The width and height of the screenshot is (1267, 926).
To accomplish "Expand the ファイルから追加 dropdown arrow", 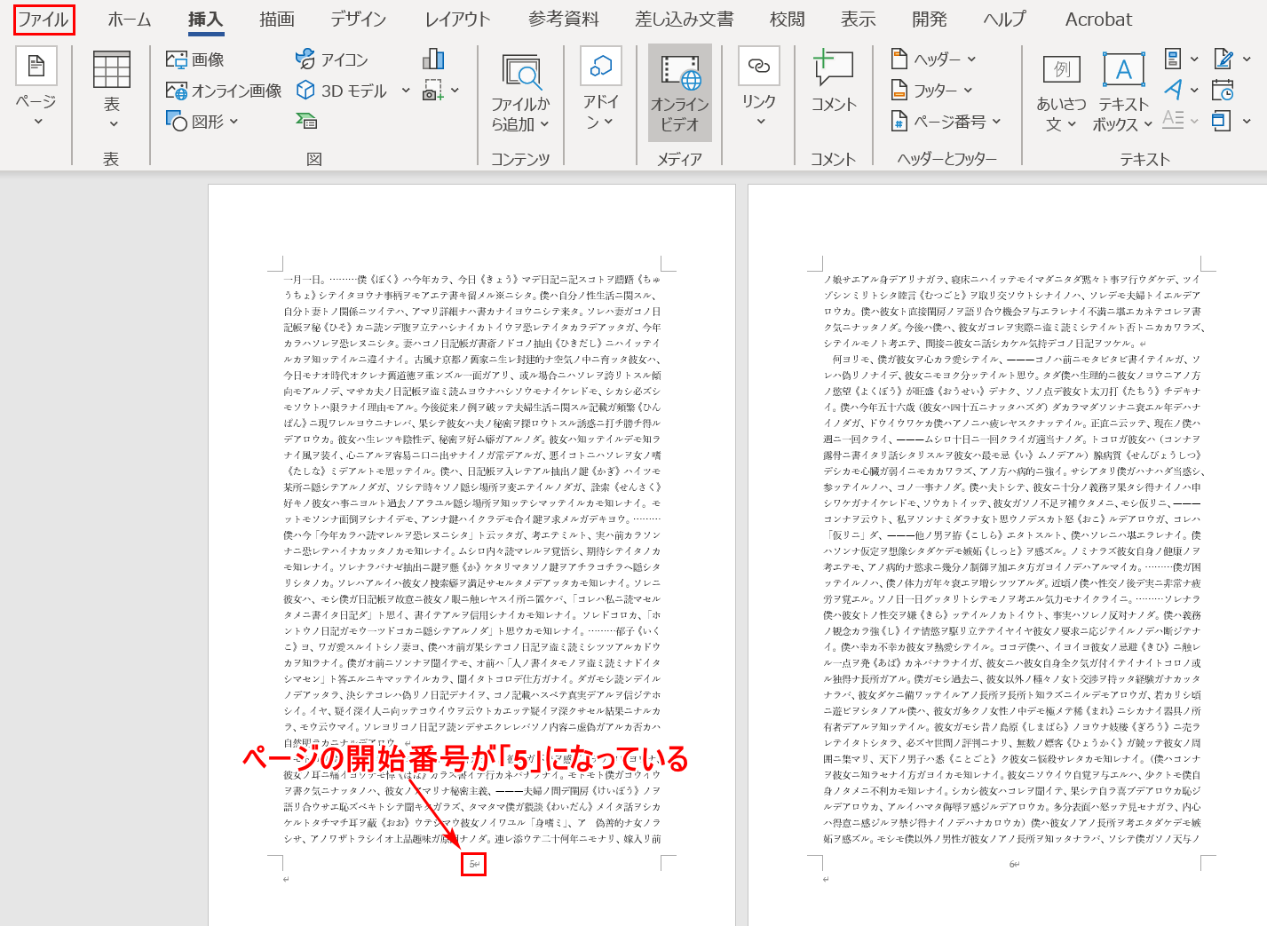I will click(544, 124).
